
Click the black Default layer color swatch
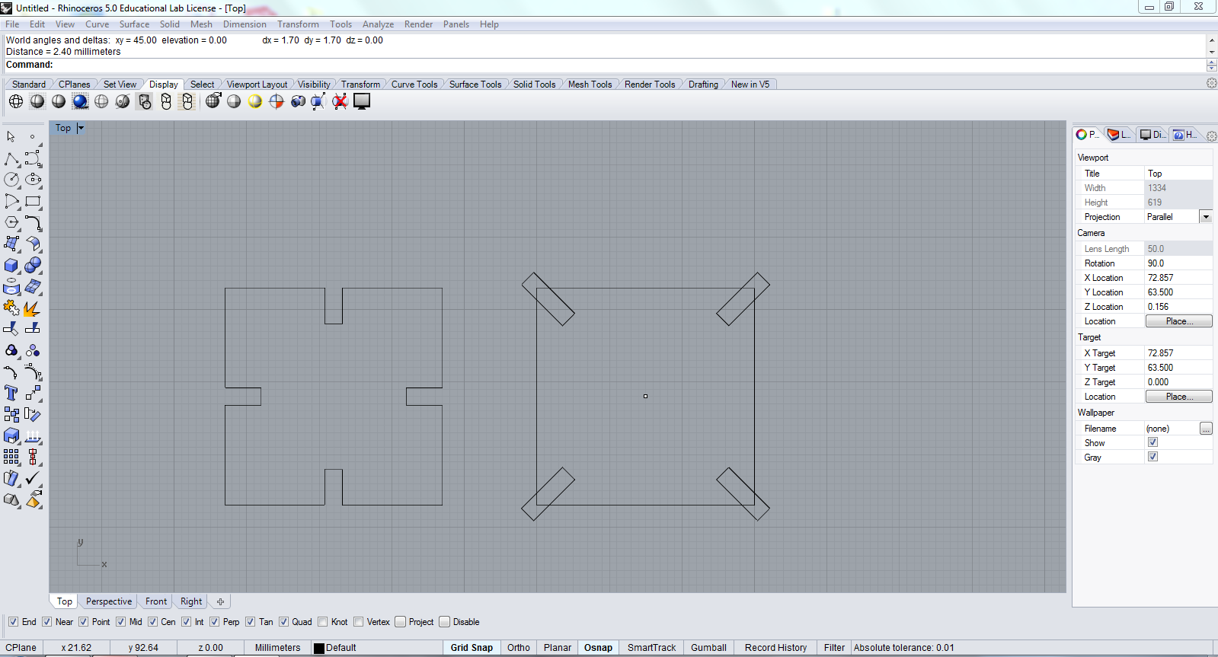click(x=319, y=648)
